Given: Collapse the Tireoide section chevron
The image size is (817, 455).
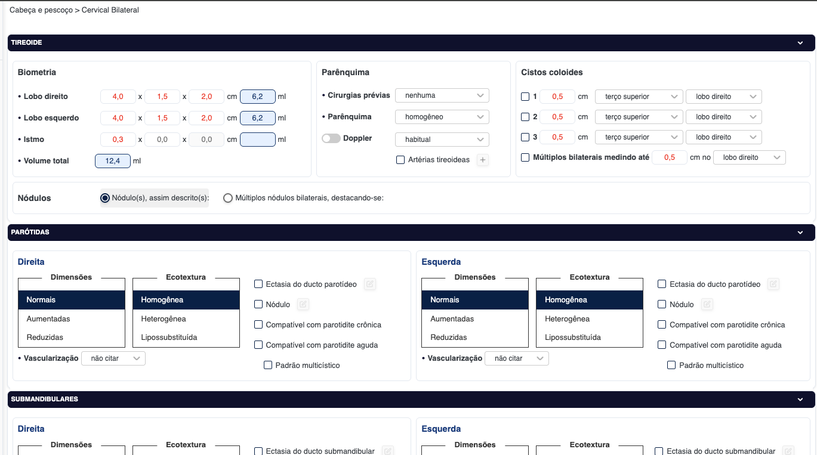Looking at the screenshot, I should (x=800, y=43).
